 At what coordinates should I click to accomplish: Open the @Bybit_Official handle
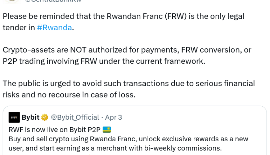[x=75, y=117]
